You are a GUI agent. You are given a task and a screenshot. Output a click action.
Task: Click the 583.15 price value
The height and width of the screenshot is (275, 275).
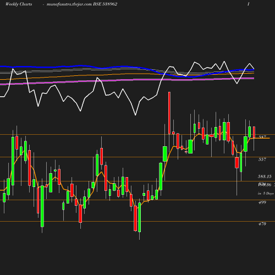[x=265, y=177]
